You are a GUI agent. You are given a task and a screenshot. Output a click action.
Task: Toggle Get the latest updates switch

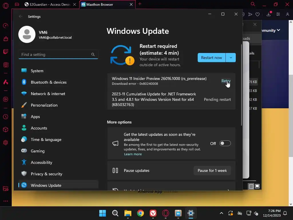click(225, 143)
